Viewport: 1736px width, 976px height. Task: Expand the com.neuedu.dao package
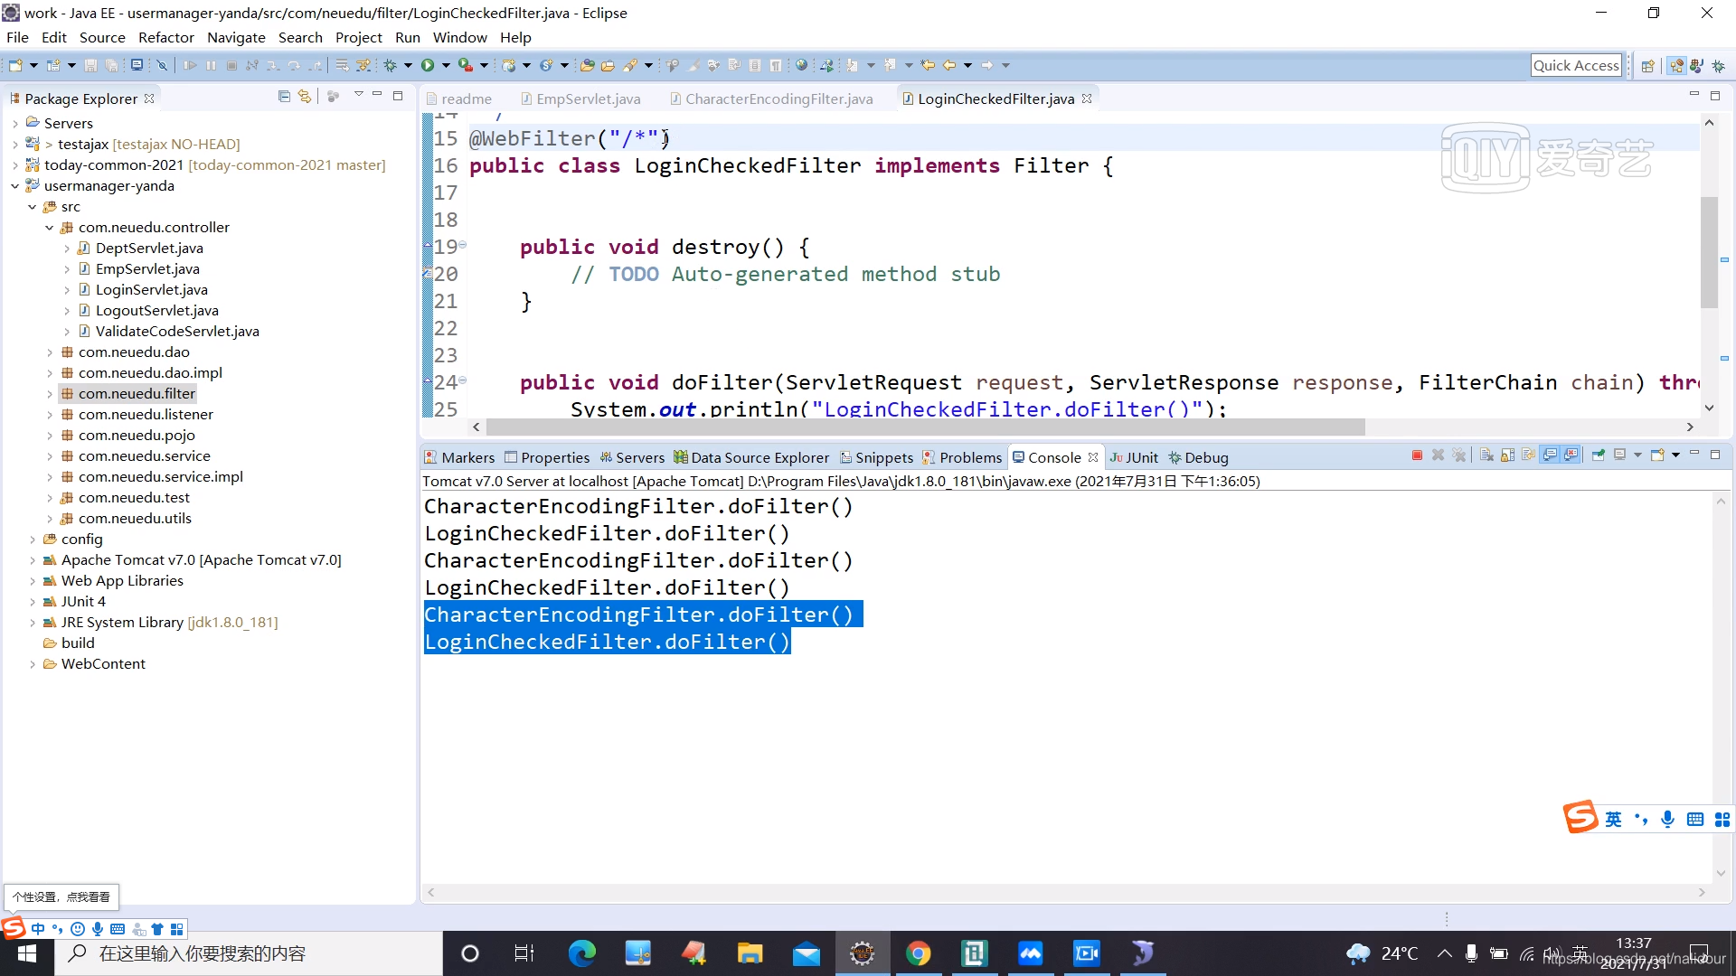[x=50, y=352]
